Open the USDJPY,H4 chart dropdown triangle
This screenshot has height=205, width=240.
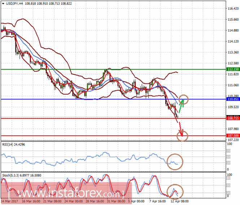pyautogui.click(x=3, y=4)
